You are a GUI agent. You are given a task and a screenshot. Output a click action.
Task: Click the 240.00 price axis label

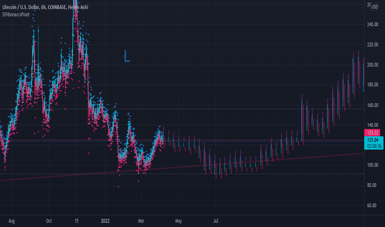pyautogui.click(x=373, y=24)
